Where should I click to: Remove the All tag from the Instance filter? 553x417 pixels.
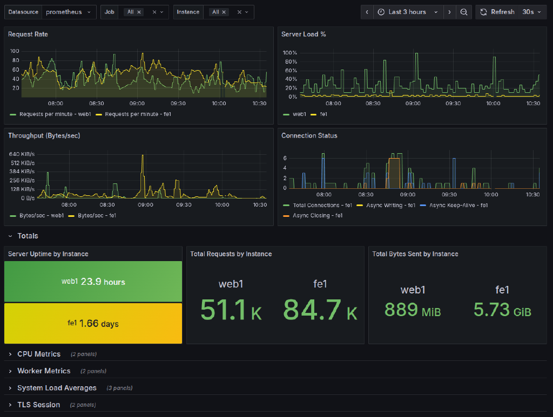224,11
